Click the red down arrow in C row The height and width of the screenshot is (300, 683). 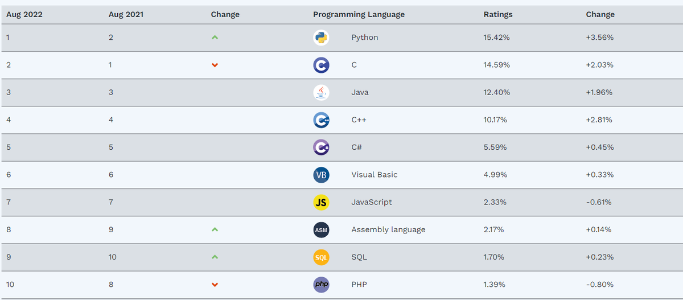tap(215, 65)
